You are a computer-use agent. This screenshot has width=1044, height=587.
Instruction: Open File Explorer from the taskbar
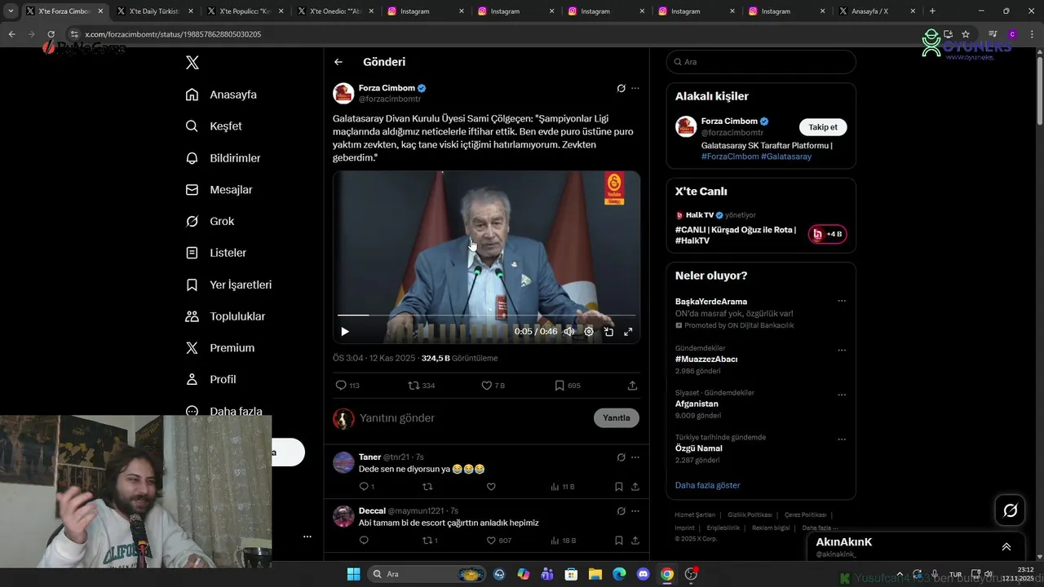pyautogui.click(x=595, y=574)
